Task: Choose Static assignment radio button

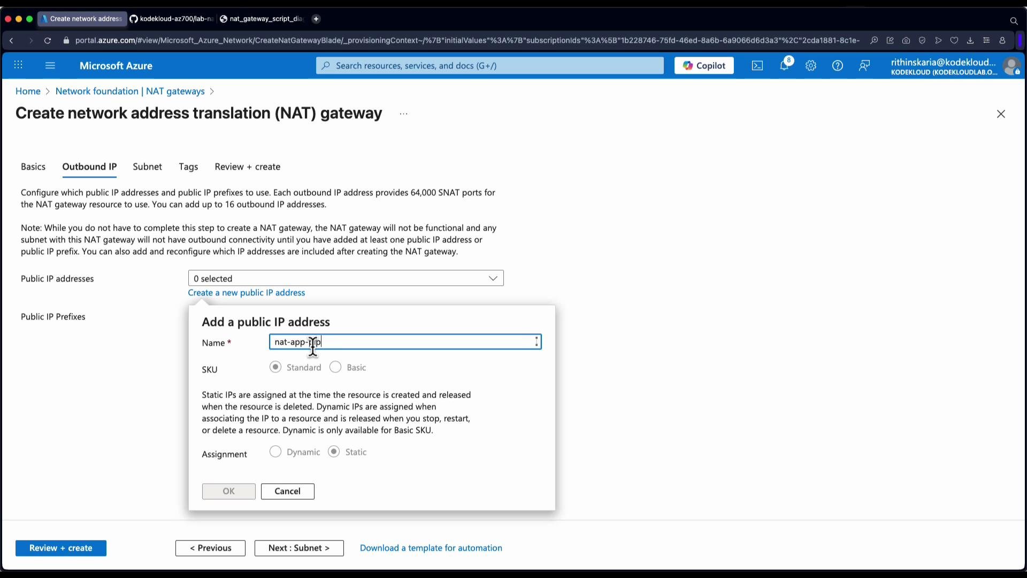Action: click(x=334, y=452)
